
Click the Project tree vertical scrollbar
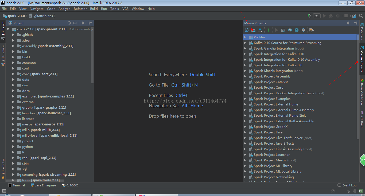[92, 55]
